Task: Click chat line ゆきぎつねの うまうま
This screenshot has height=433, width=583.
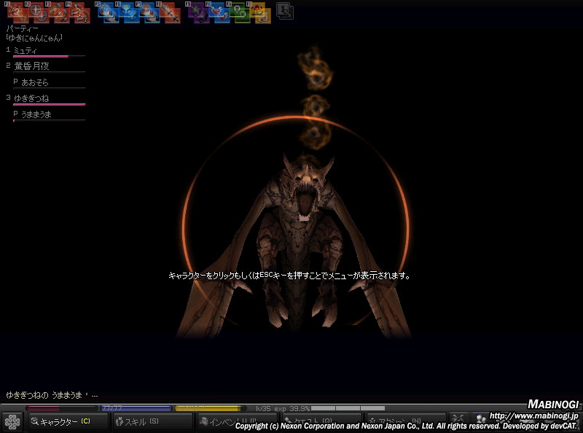Action: point(52,395)
